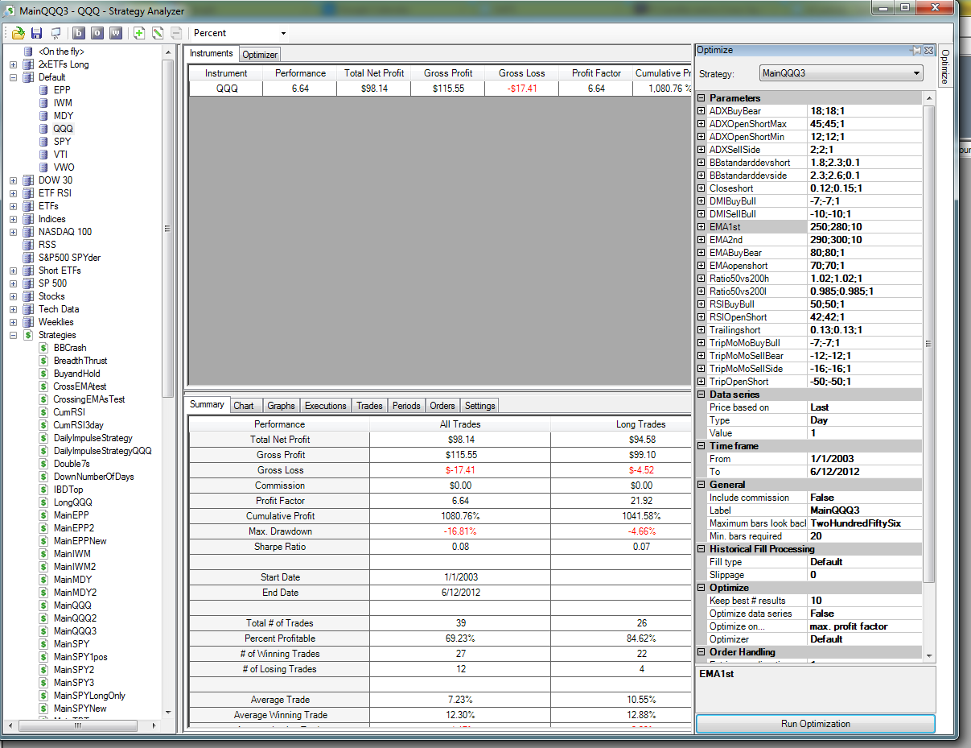Click the 'b' backtest toolbar icon
The image size is (971, 748).
79,33
